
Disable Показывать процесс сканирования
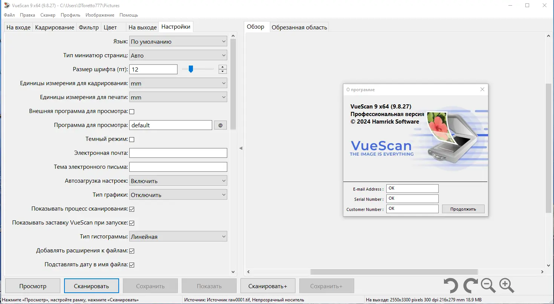[132, 209]
